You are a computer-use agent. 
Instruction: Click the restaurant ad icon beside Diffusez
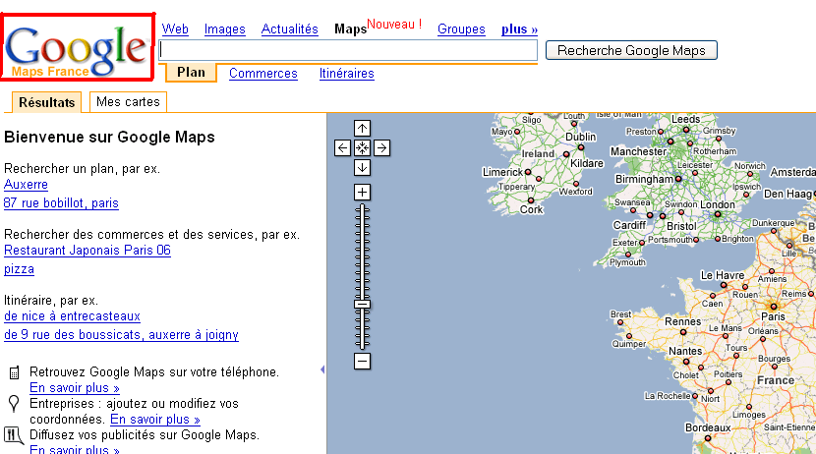14,435
